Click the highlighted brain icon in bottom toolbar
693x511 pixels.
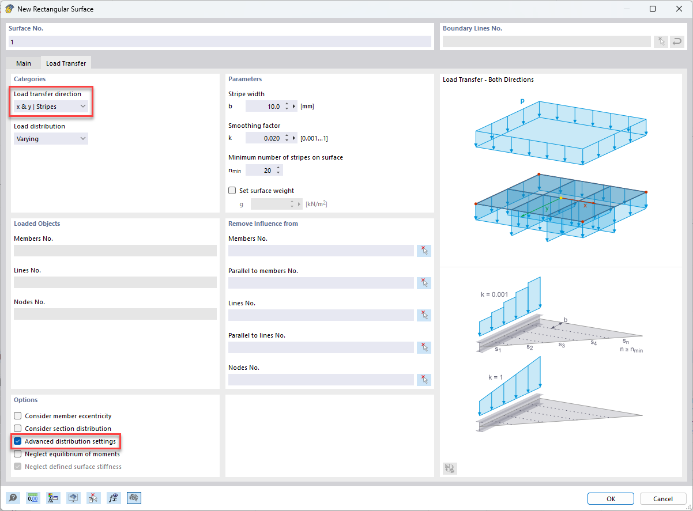tap(134, 498)
